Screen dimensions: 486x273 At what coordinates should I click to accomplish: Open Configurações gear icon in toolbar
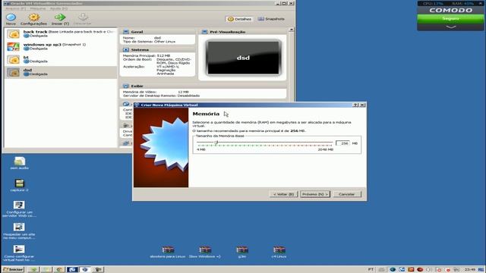point(33,17)
